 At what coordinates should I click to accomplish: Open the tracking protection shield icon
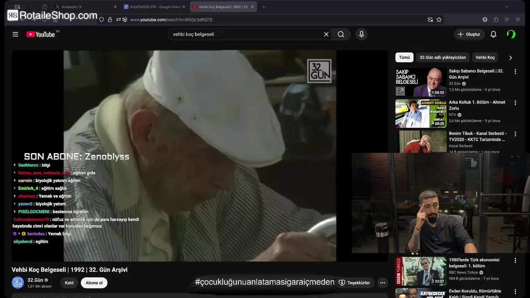pos(101,19)
